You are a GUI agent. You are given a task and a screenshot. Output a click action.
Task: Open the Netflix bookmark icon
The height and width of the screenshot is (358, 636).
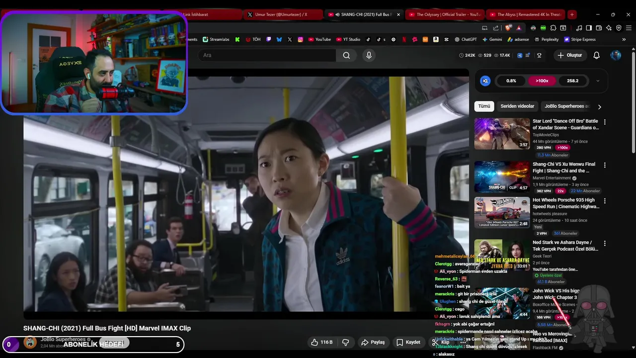[404, 39]
